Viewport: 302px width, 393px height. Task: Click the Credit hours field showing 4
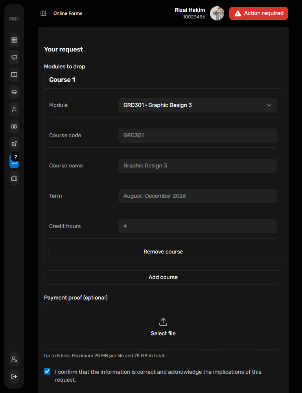tap(198, 226)
